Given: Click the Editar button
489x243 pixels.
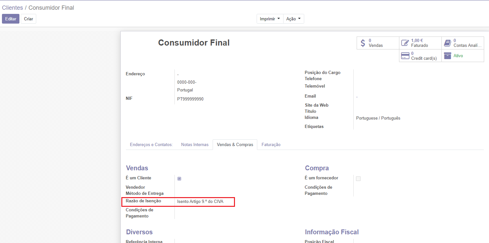Looking at the screenshot, I should [11, 19].
